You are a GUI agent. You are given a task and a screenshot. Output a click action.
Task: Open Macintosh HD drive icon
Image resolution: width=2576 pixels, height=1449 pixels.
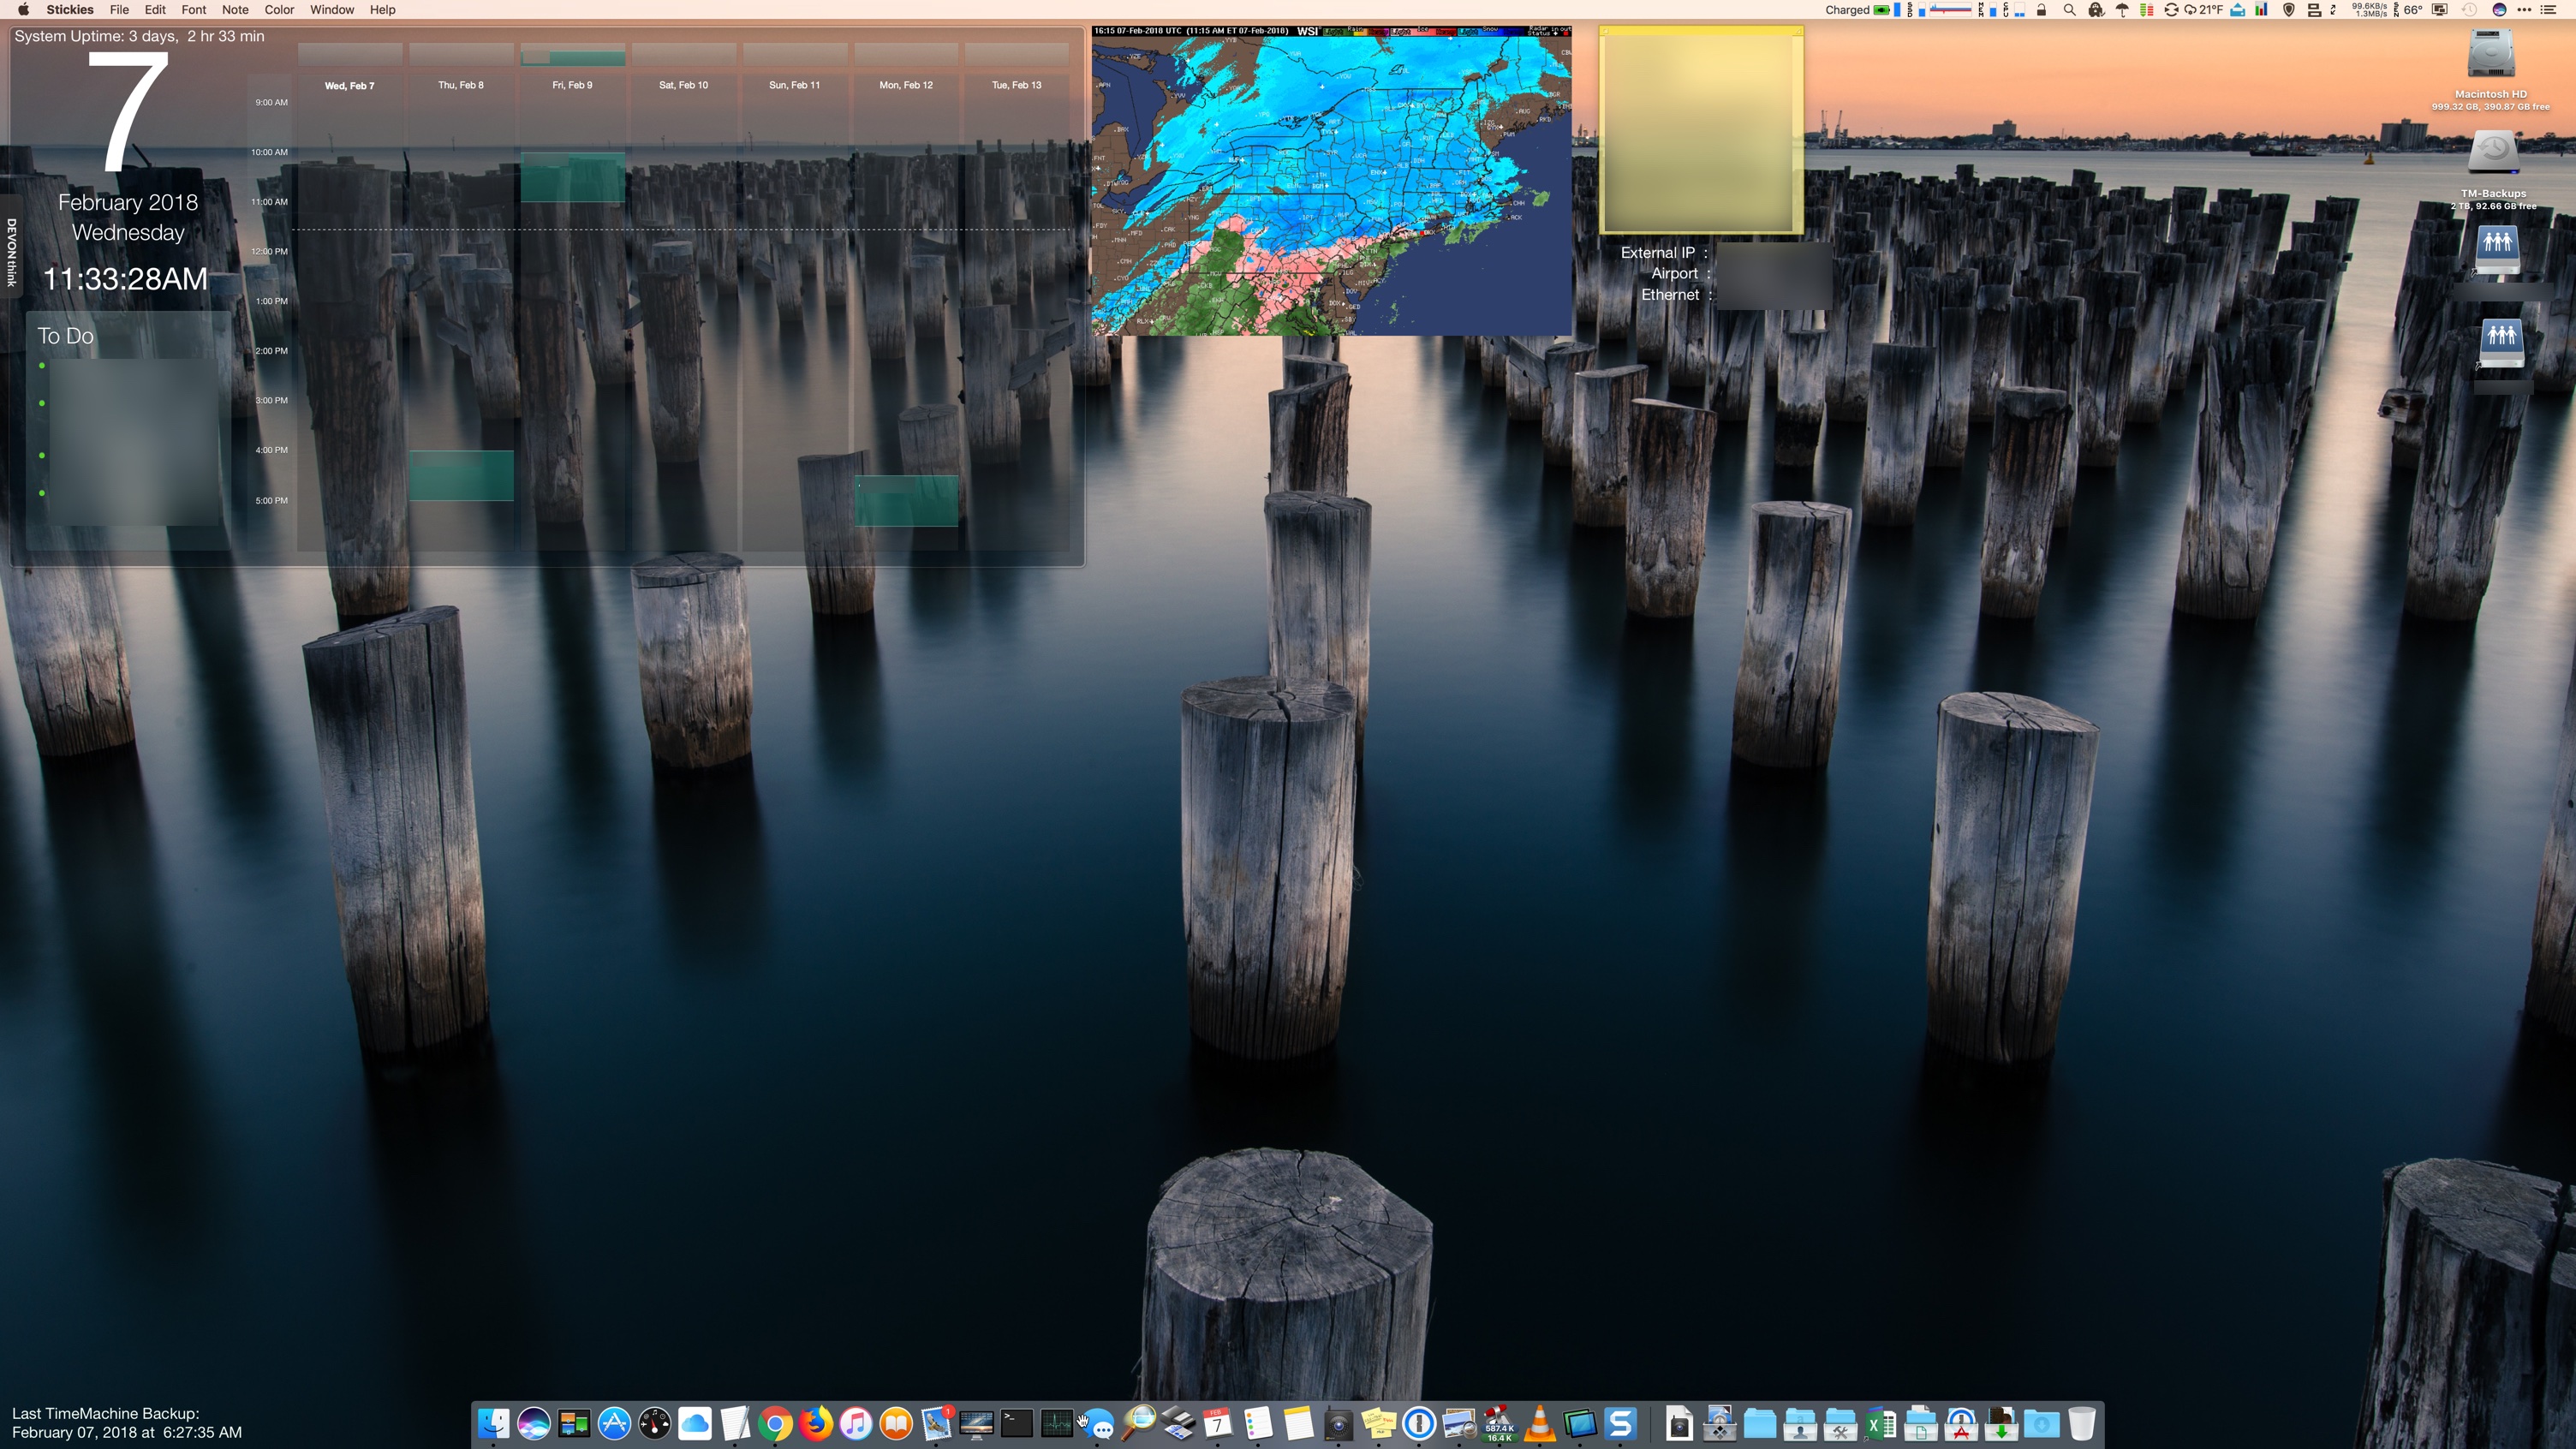point(2490,55)
